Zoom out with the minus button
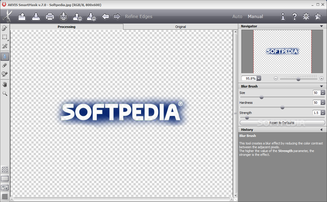The image size is (327, 202). coord(276,78)
